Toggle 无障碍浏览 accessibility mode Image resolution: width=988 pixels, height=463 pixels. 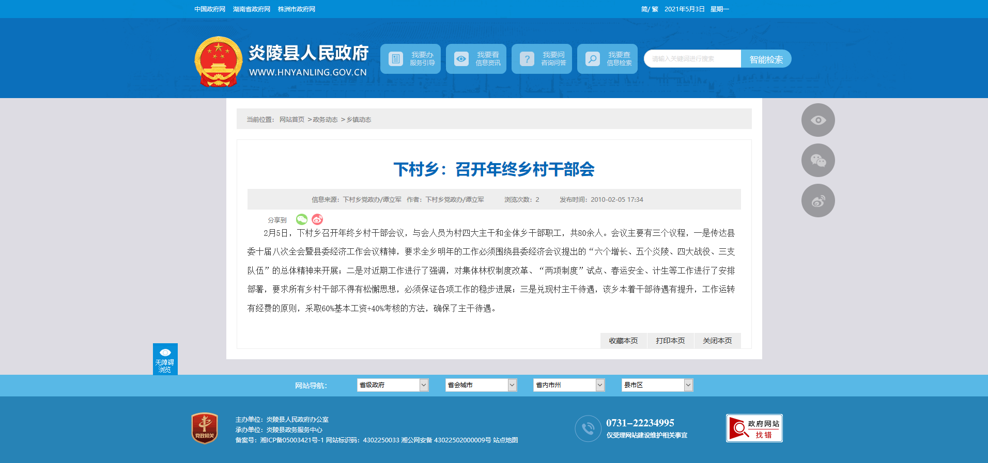click(x=165, y=359)
